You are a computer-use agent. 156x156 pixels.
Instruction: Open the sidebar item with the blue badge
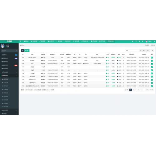[9, 55]
